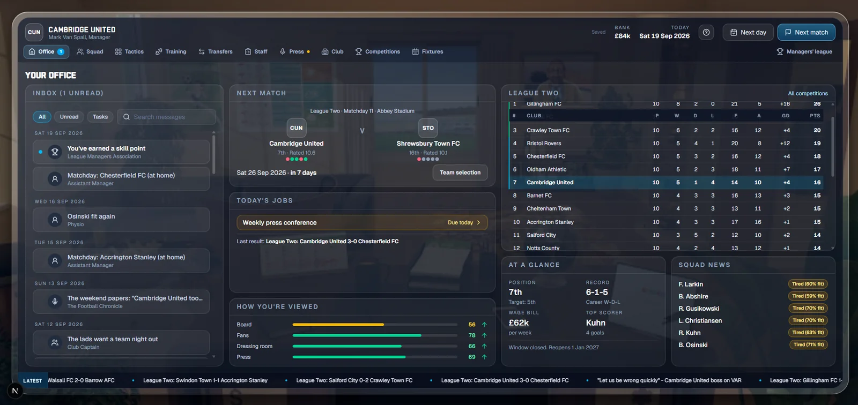Viewport: 858px width, 405px height.
Task: Open Weekly press conference job chevron
Action: coord(478,222)
